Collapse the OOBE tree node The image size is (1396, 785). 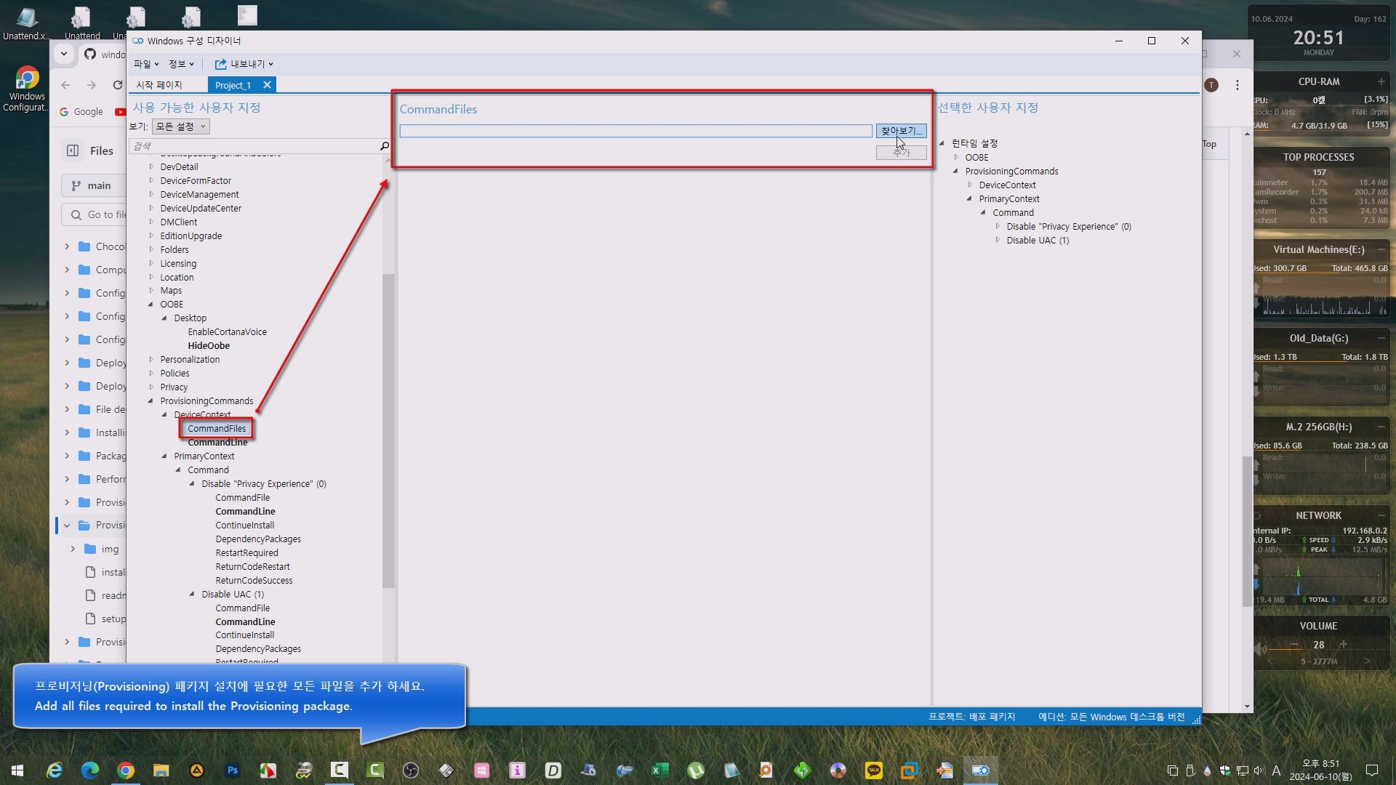[x=151, y=305]
